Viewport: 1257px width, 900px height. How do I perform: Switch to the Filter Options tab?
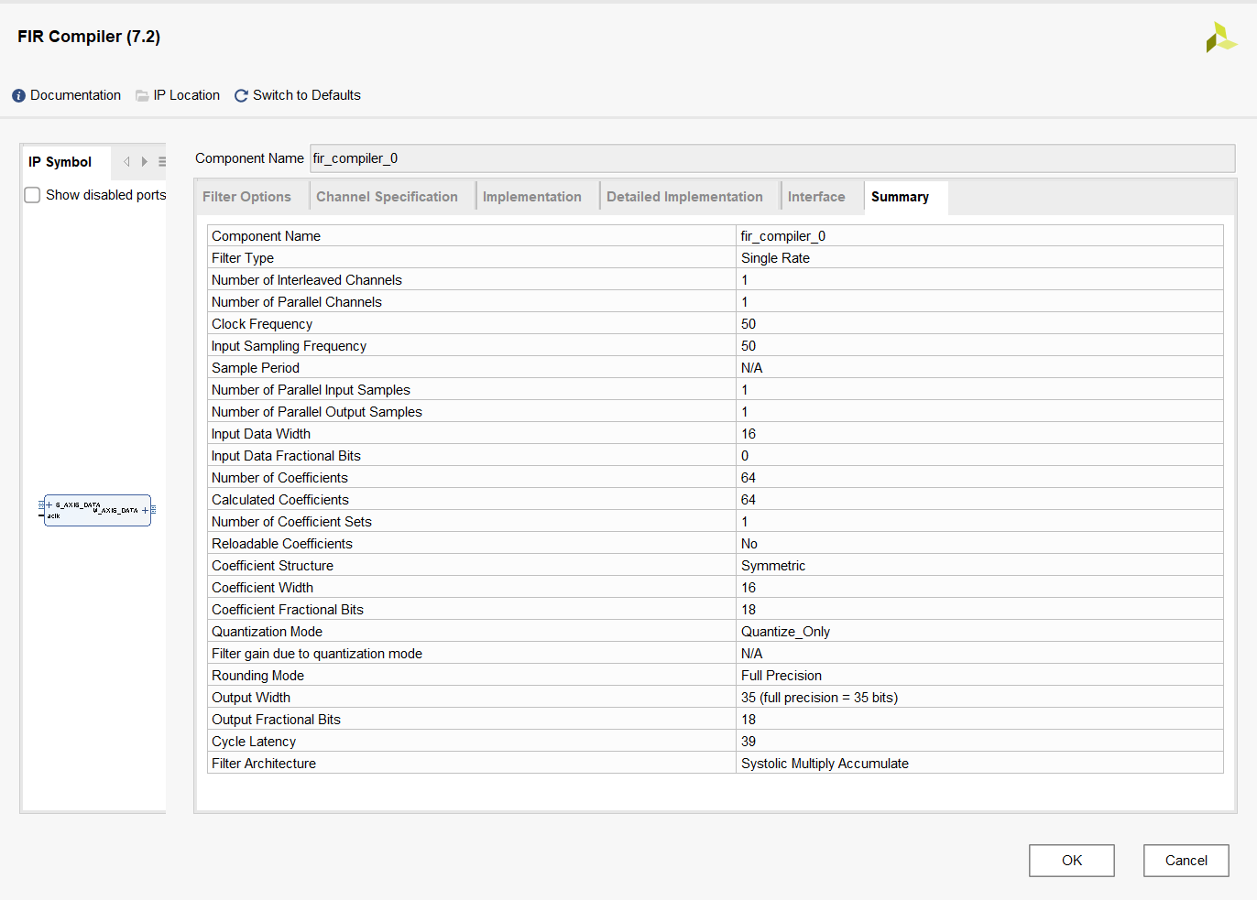pos(246,197)
